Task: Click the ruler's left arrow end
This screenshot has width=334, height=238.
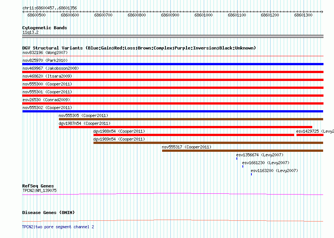Action: click(x=23, y=12)
